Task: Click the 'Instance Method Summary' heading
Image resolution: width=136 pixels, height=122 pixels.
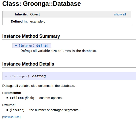Action: coord(31,36)
